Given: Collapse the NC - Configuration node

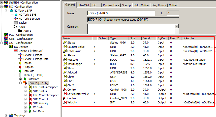Looking at the screenshot, I should tap(1, 7).
